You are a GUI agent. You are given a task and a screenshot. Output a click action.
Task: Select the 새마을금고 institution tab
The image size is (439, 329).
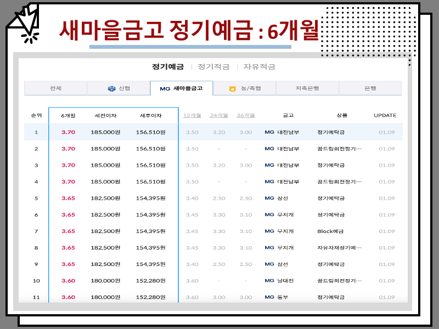pos(182,88)
